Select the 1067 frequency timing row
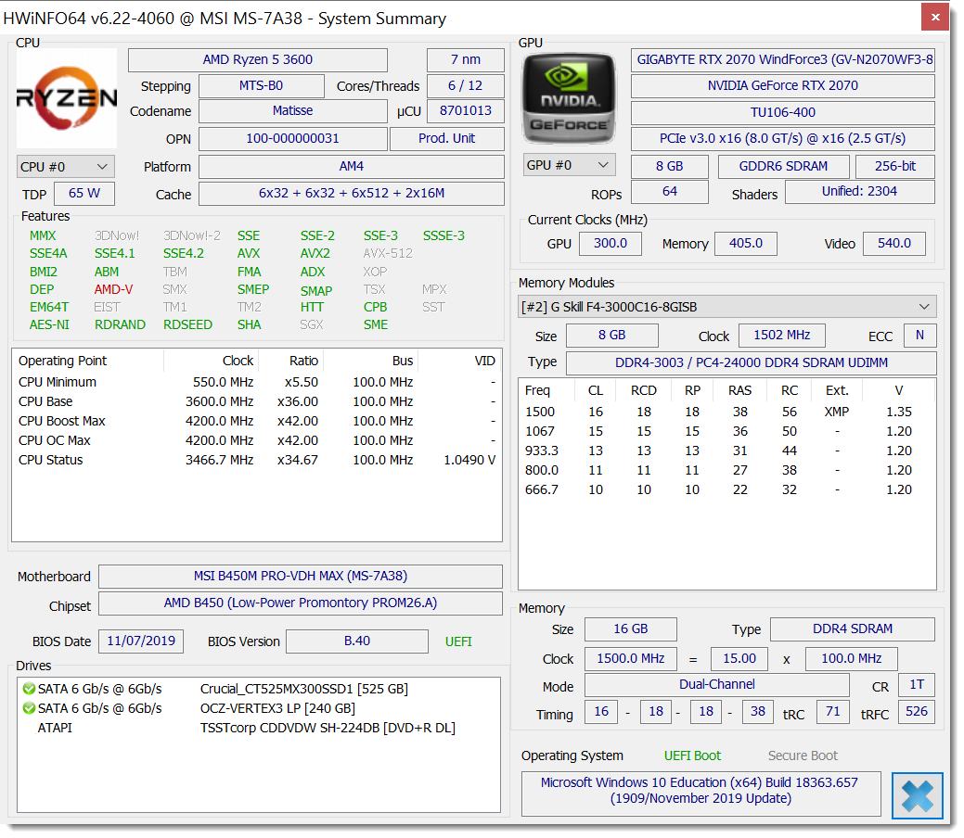 [x=727, y=431]
